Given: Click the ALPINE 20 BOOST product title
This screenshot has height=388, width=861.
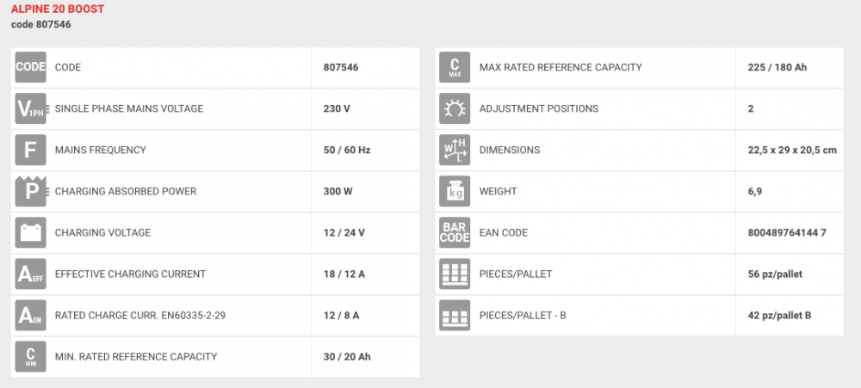Looking at the screenshot, I should (58, 9).
